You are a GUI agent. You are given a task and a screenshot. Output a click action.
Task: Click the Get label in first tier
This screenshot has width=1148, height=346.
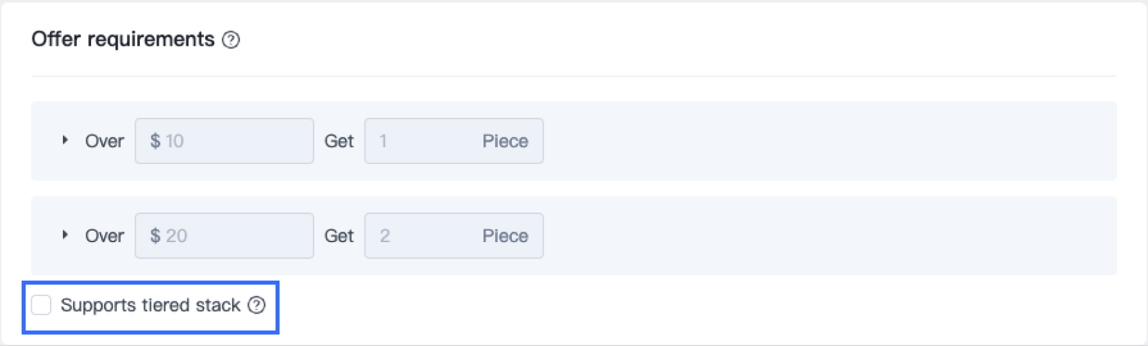coord(339,141)
